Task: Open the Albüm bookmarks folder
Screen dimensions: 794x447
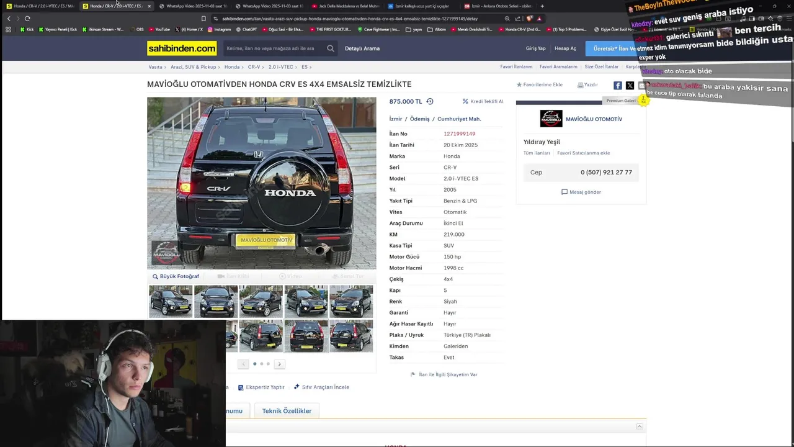Action: point(437,29)
